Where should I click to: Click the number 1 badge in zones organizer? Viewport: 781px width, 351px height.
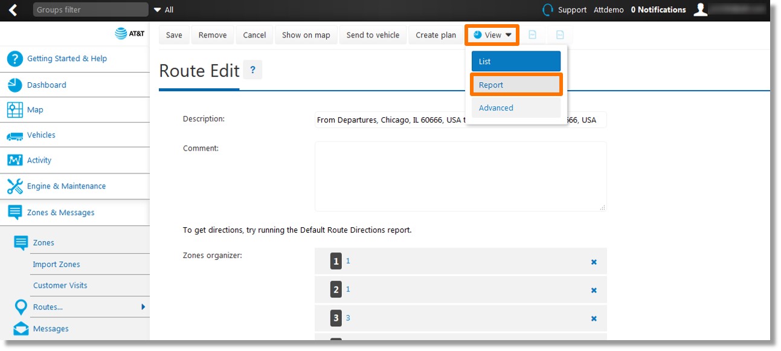336,262
